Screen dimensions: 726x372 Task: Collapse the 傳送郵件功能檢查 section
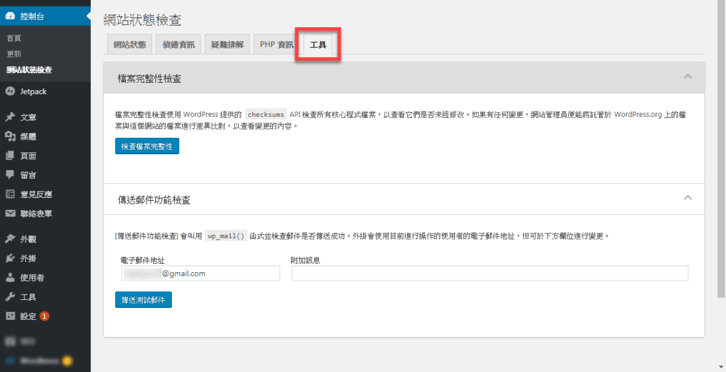[688, 198]
